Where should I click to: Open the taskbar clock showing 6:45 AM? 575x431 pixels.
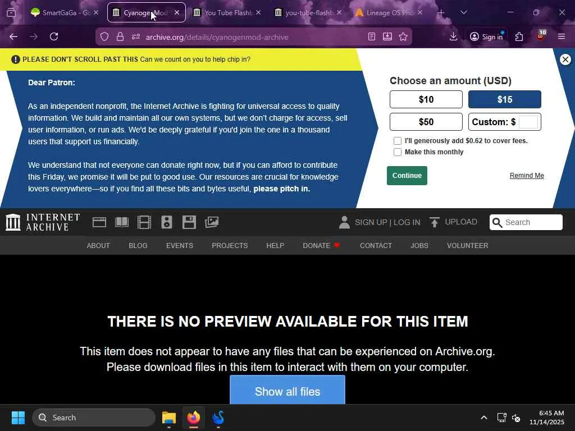(547, 418)
